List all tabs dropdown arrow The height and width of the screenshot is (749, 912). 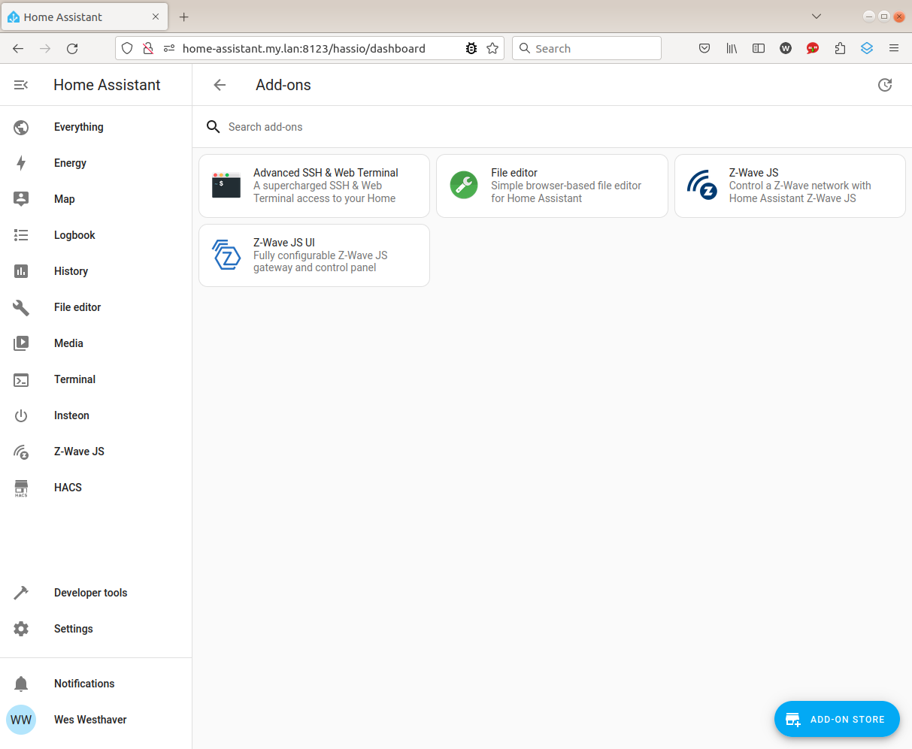[x=817, y=17]
